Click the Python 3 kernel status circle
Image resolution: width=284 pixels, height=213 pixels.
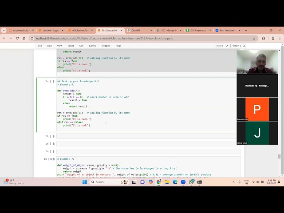(244, 46)
